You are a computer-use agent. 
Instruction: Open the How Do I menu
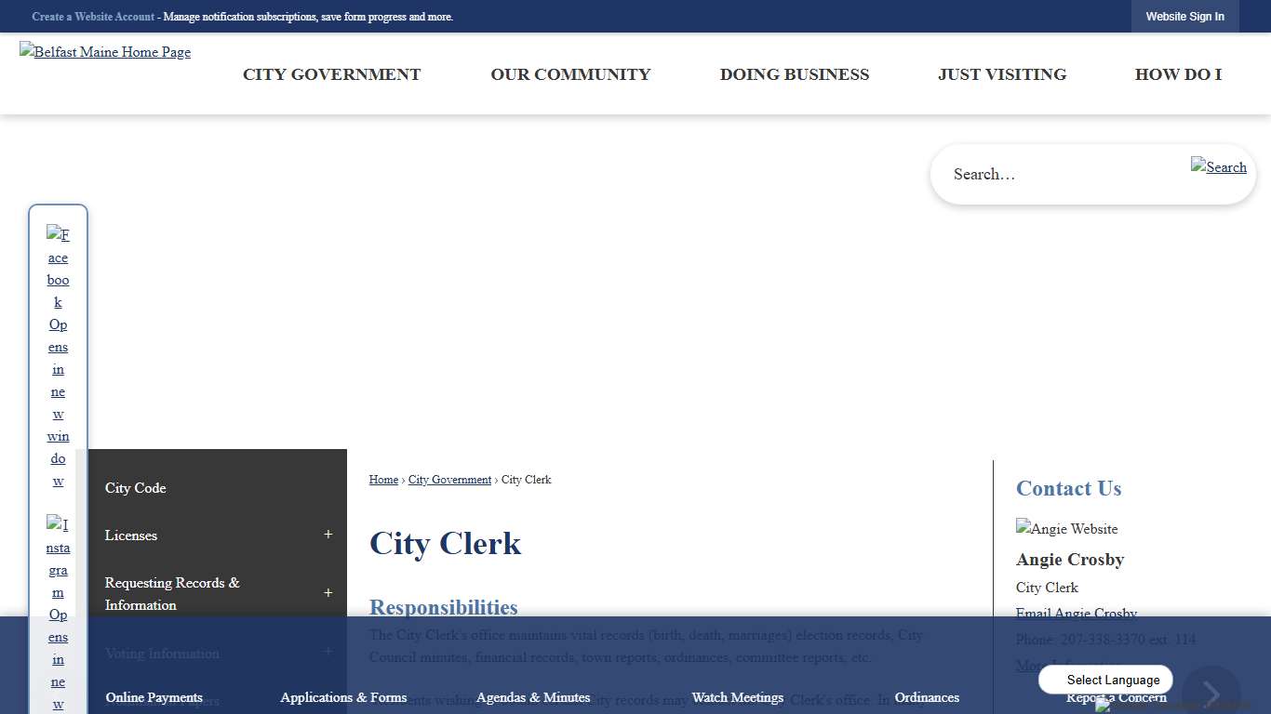pyautogui.click(x=1178, y=74)
